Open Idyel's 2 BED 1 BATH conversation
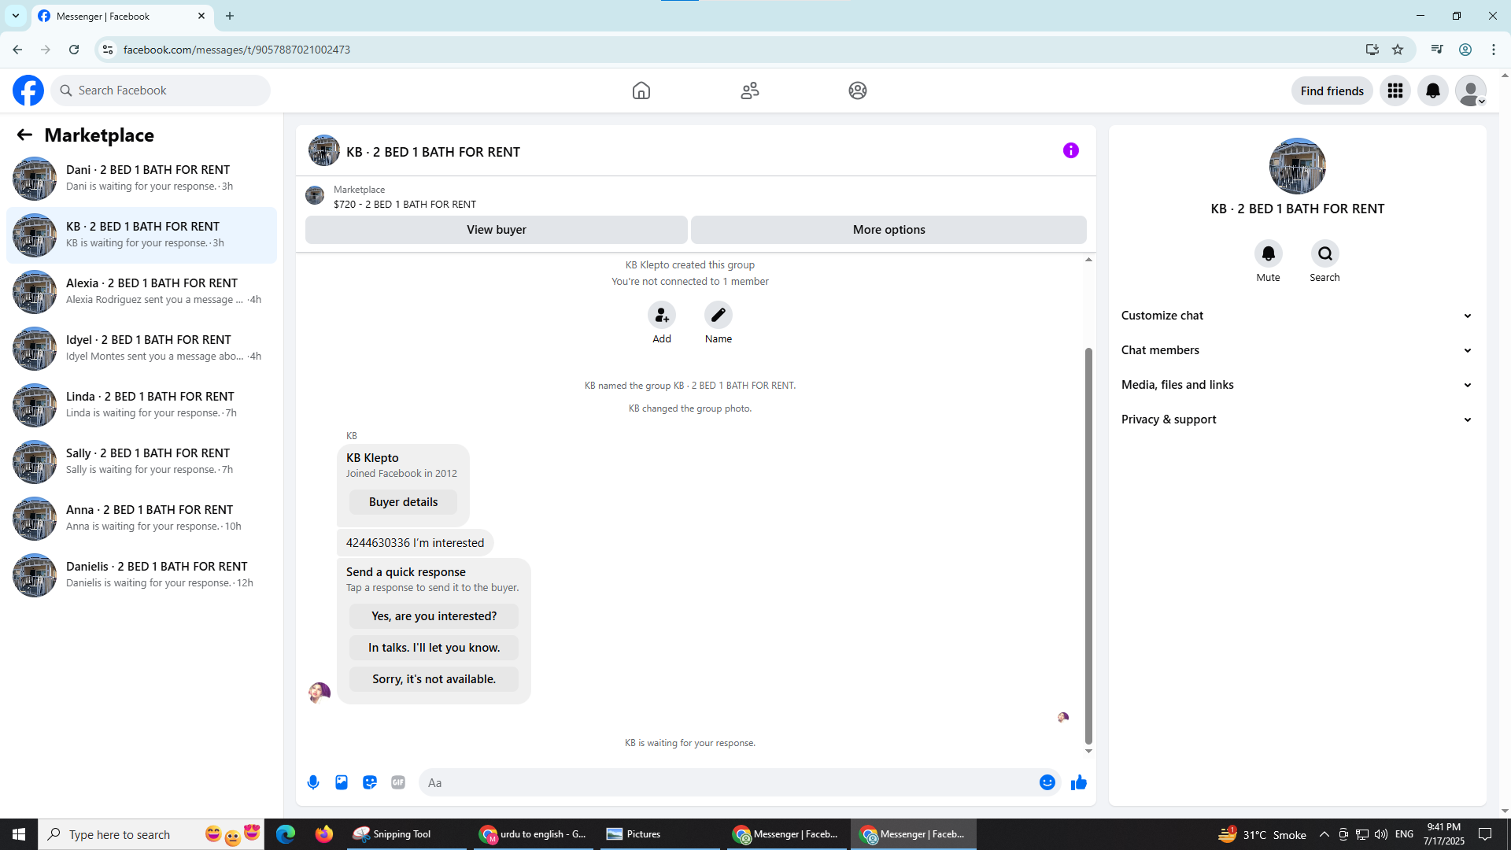Viewport: 1511px width, 850px height. coord(142,349)
